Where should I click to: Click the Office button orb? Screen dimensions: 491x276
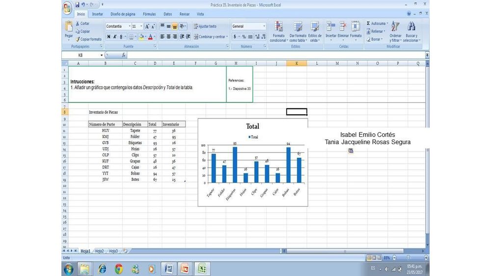pyautogui.click(x=68, y=7)
